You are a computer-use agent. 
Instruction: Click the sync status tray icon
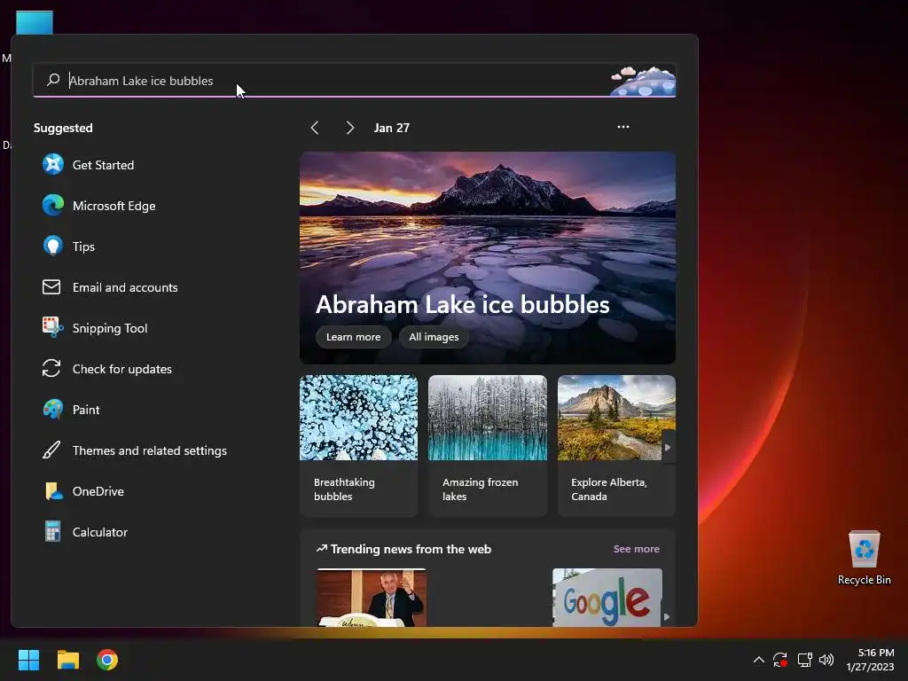click(x=780, y=660)
